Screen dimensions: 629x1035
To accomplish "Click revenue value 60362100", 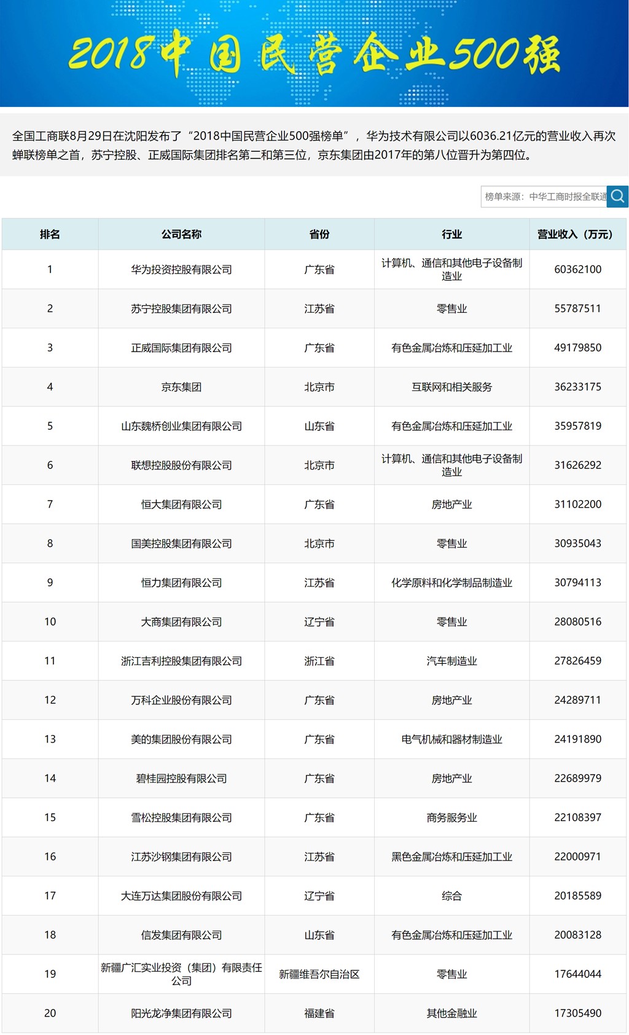I will click(577, 269).
